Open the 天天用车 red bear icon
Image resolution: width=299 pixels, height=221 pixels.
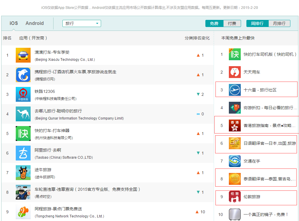235,72
